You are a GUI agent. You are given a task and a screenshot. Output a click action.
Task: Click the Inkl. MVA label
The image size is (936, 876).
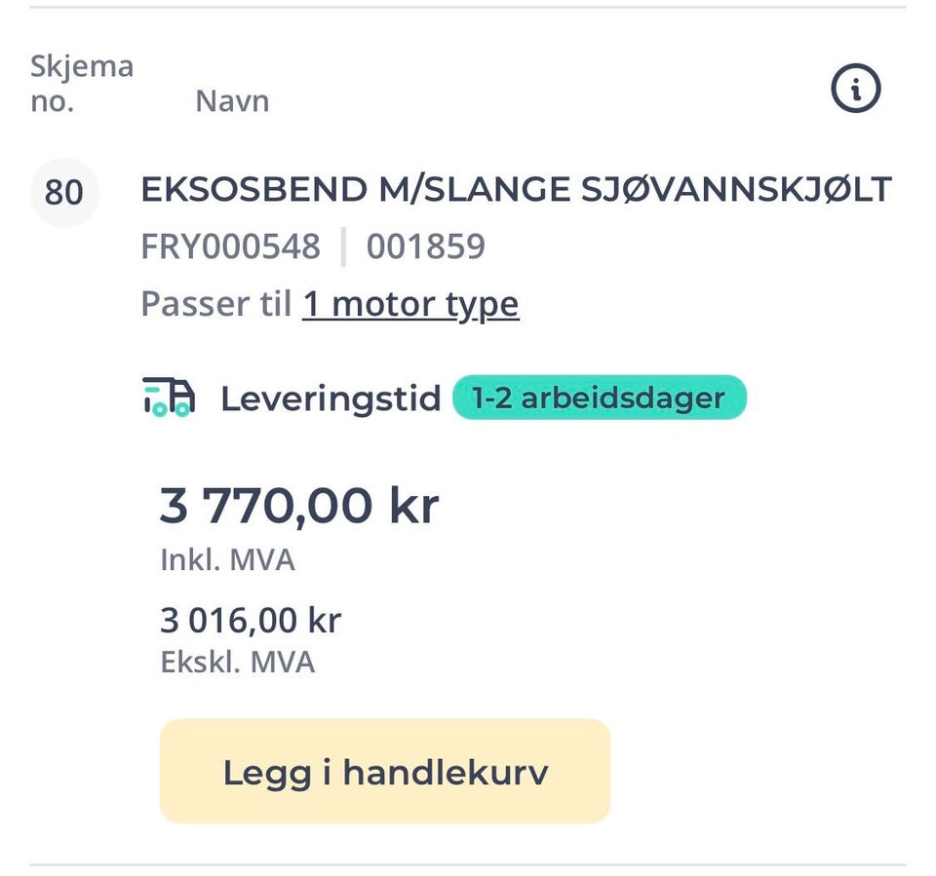[227, 560]
